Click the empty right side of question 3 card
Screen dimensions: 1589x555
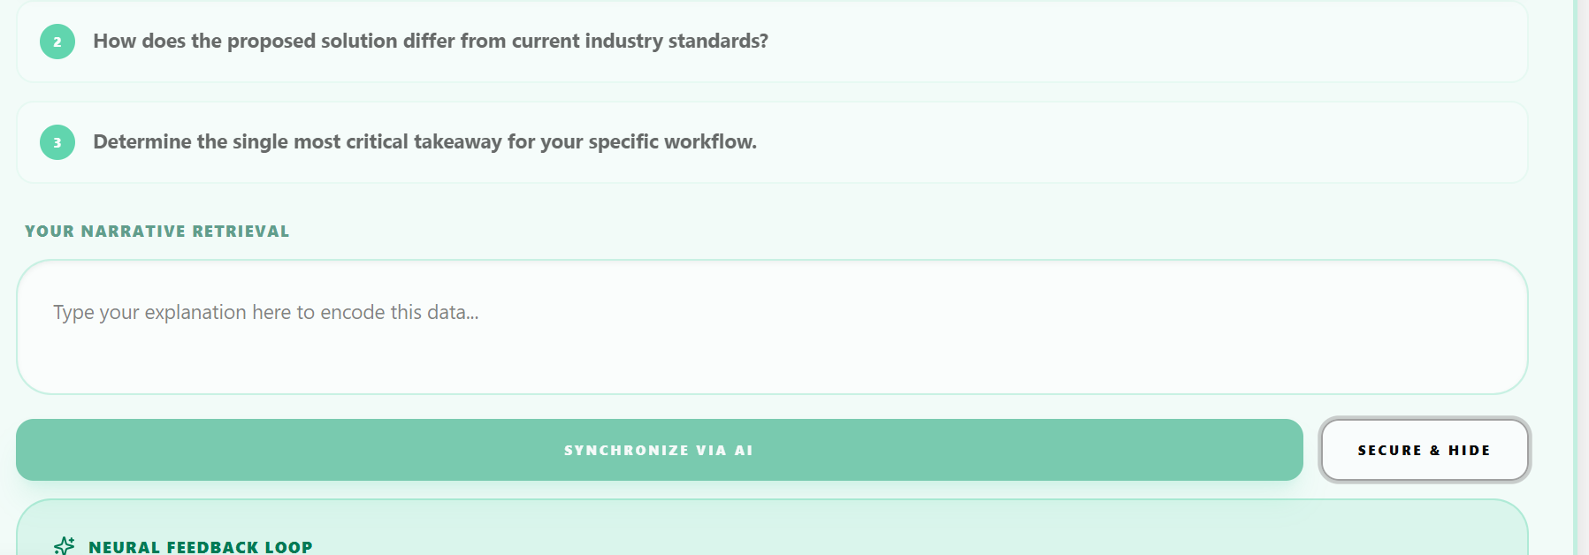coord(1150,142)
